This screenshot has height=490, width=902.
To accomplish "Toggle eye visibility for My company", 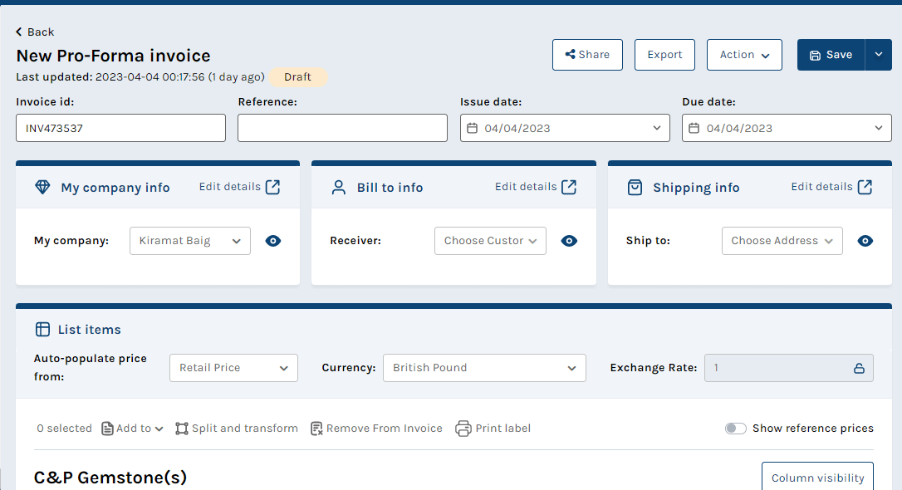I will pyautogui.click(x=273, y=241).
